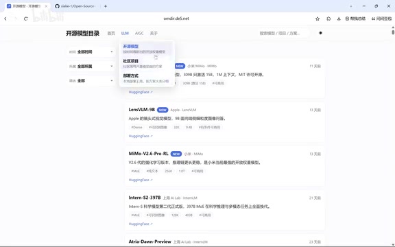Click the 开源模型目录 site logo
Viewport: 395px width, 247px height.
click(82, 33)
